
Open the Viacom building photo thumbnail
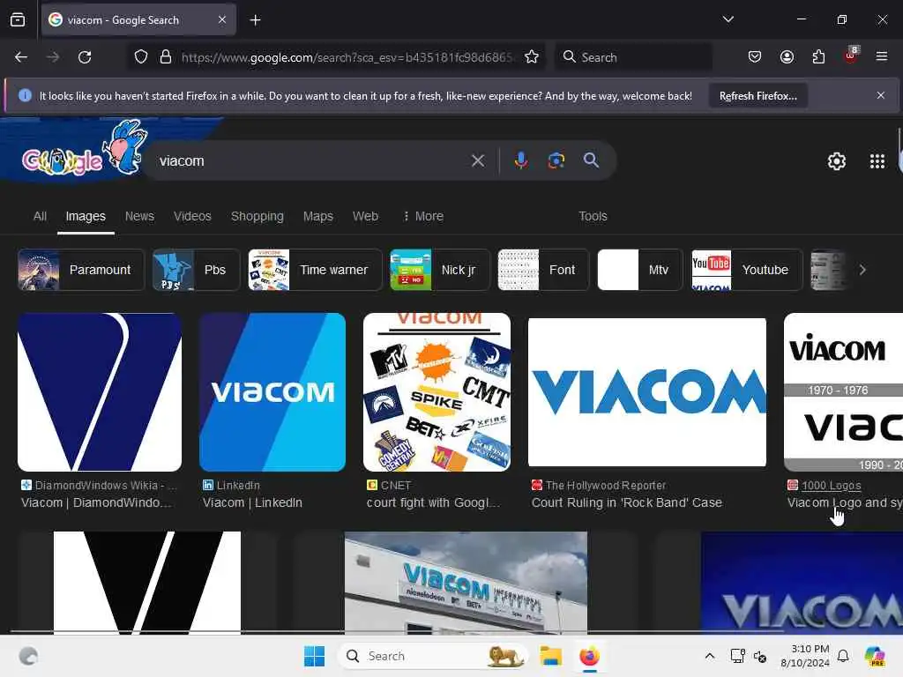coord(466,583)
